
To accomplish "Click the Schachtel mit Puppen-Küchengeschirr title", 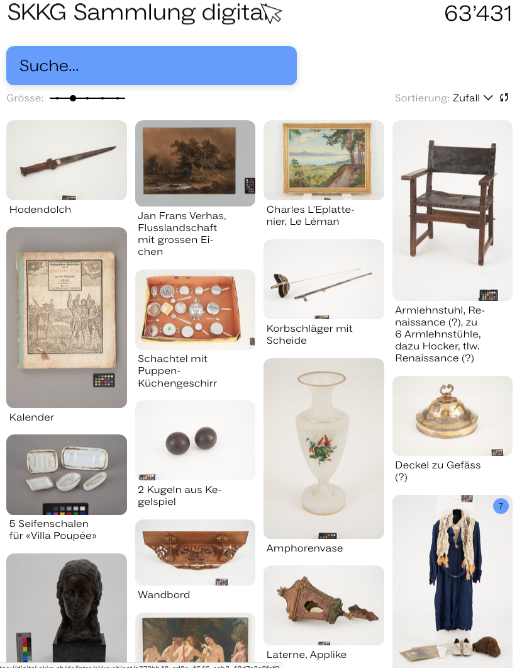I will 177,371.
